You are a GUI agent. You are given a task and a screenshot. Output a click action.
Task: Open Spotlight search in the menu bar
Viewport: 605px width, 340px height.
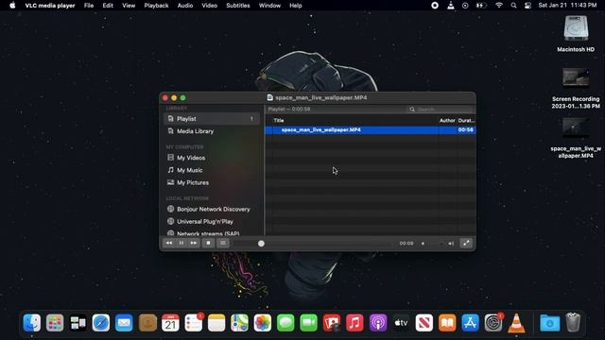[513, 6]
